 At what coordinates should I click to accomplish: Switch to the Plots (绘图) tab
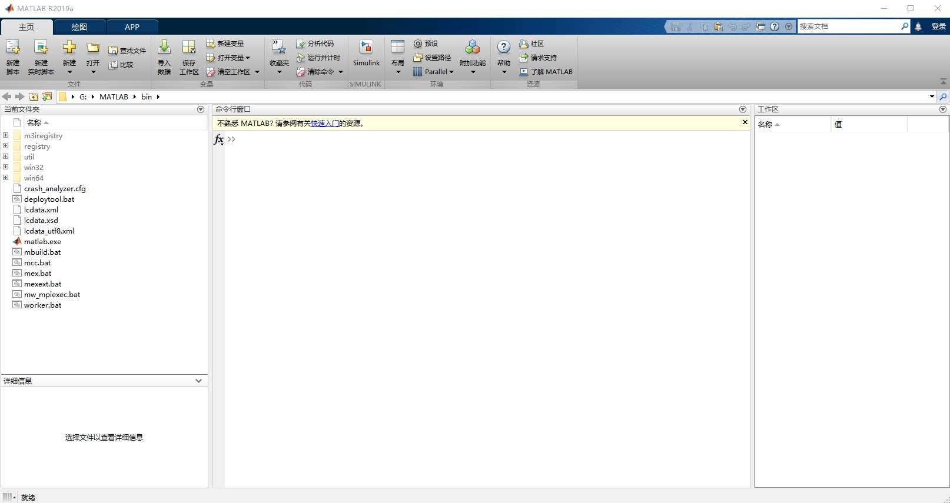coord(79,27)
